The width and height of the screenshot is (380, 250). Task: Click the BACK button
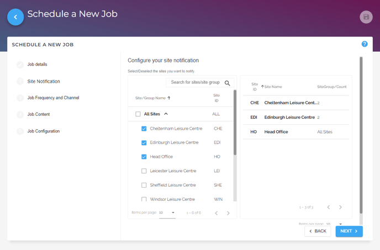[x=318, y=231]
